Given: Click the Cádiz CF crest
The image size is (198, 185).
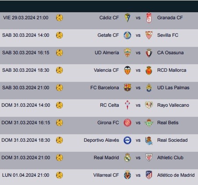Looking at the screenshot, I should (x=127, y=17).
